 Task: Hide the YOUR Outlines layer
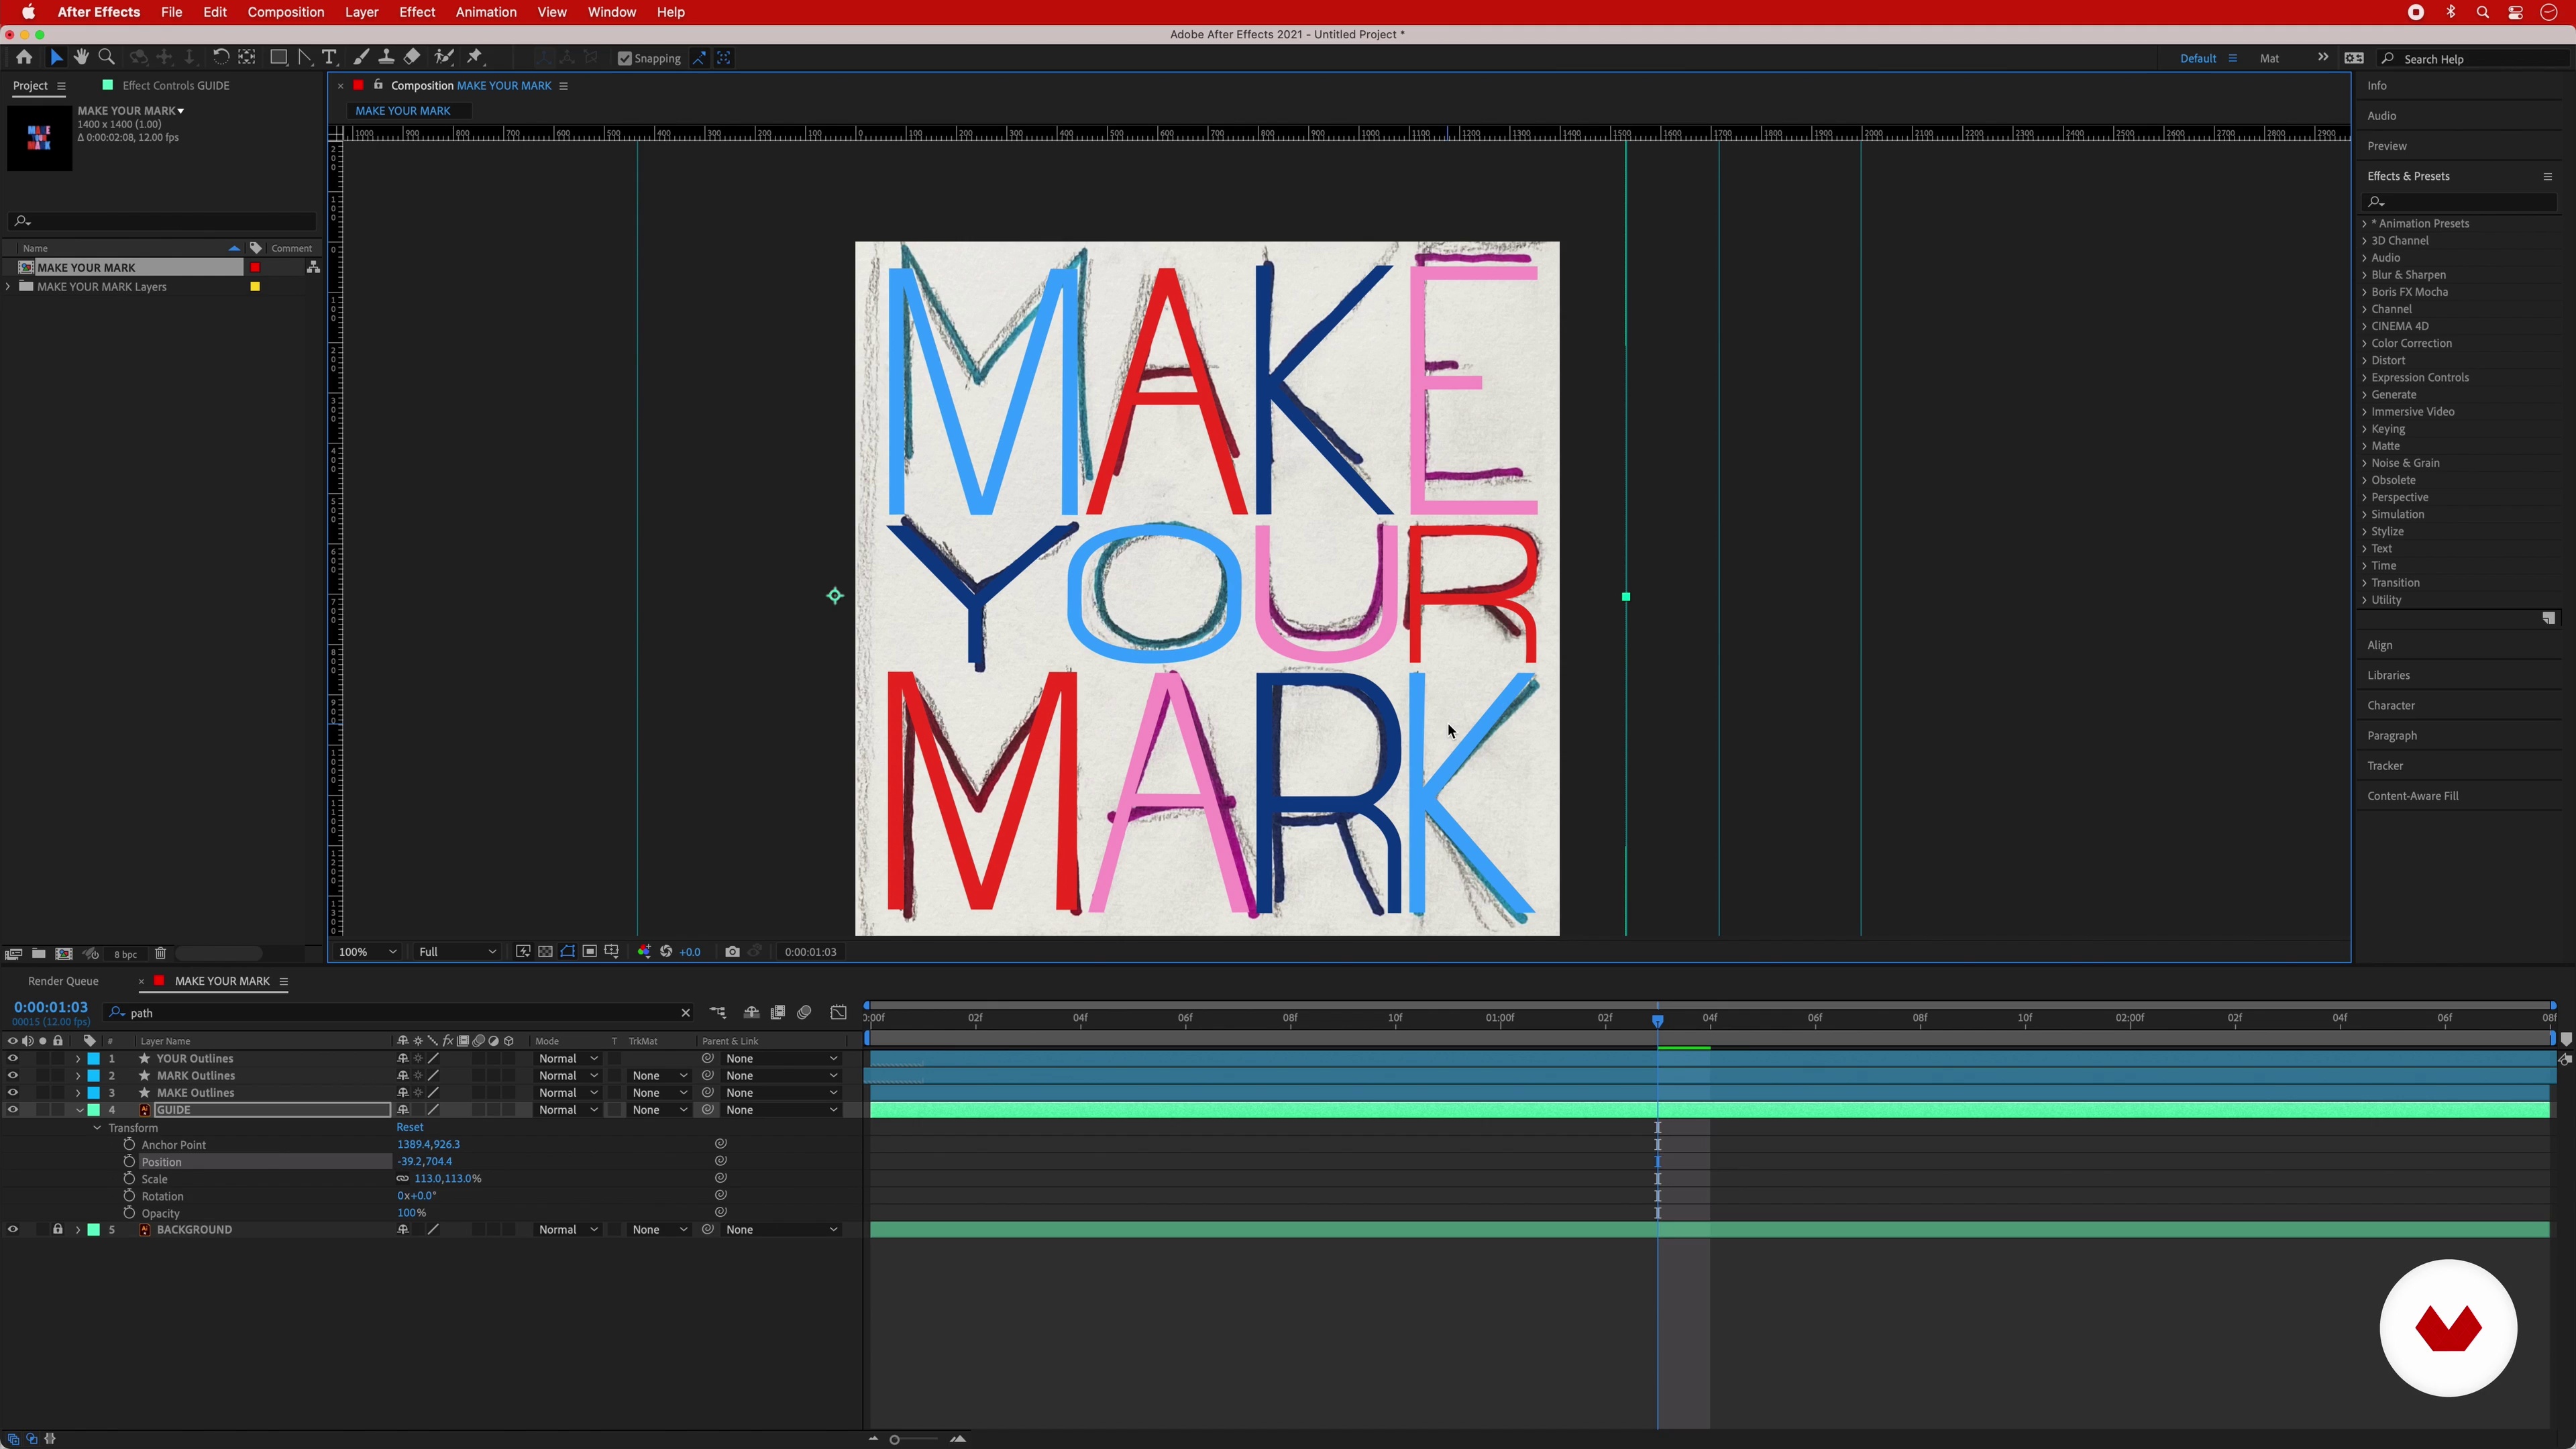point(13,1059)
